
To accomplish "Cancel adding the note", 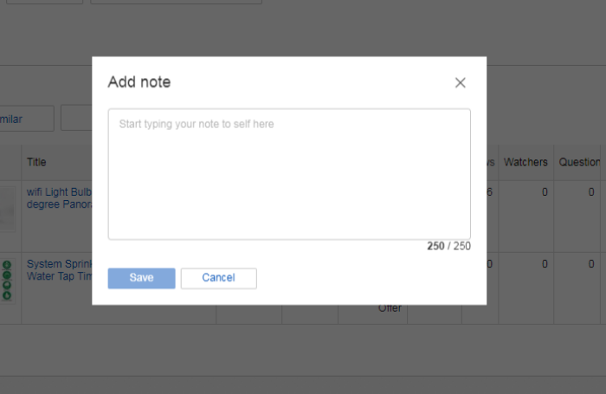I will click(218, 278).
